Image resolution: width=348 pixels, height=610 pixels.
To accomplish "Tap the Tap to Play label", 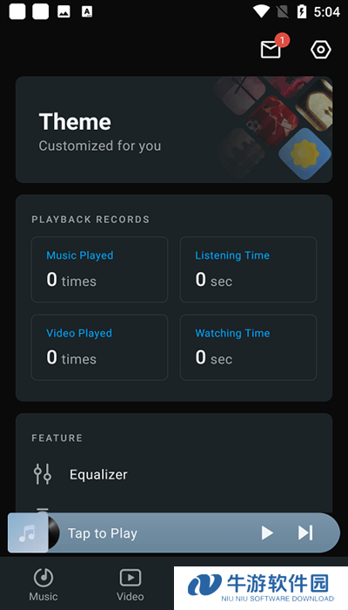I will click(103, 533).
